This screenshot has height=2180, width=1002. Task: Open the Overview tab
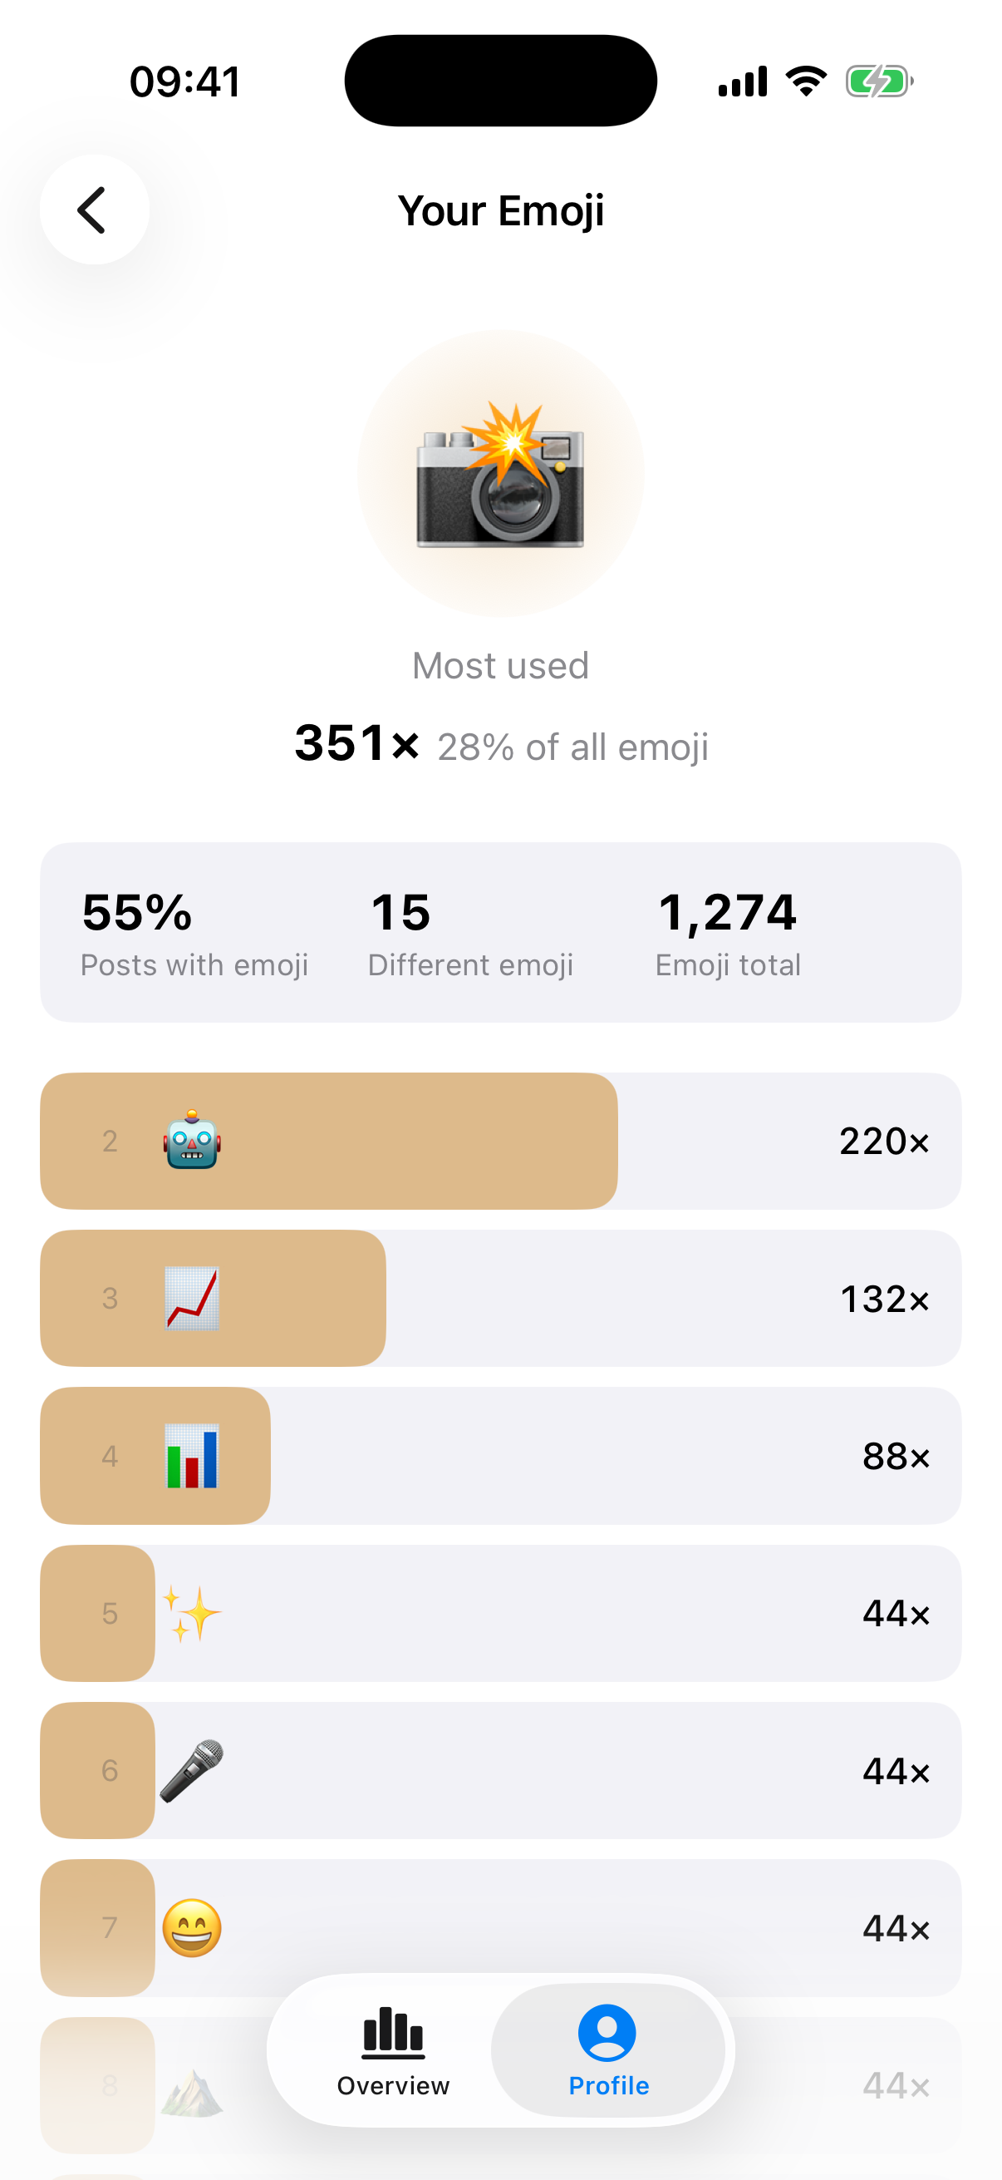[393, 2050]
